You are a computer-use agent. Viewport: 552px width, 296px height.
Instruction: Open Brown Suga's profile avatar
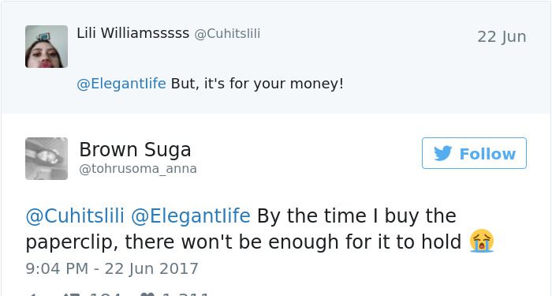tap(47, 159)
